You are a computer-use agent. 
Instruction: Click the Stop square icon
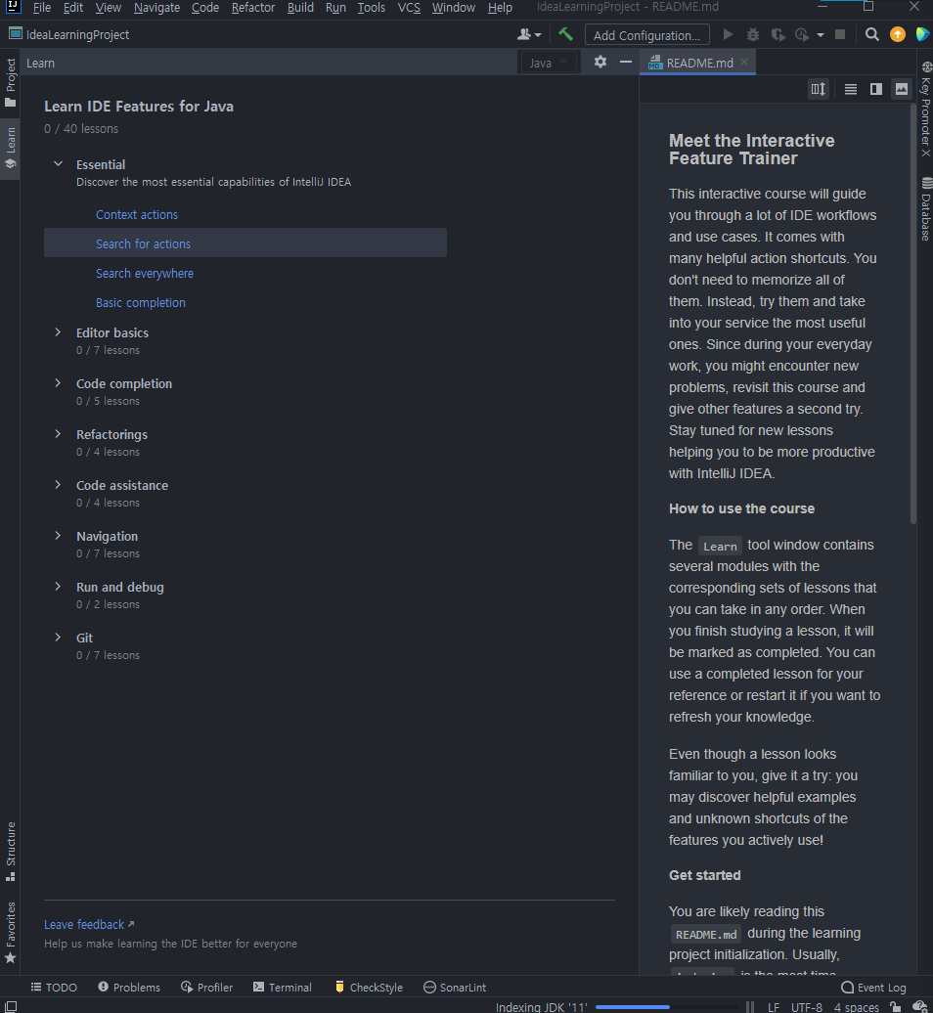(840, 34)
